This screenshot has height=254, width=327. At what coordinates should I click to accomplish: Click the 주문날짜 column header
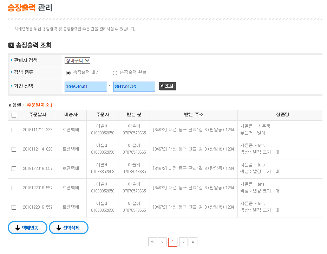click(x=38, y=115)
